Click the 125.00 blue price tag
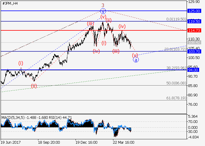 coord(194,11)
